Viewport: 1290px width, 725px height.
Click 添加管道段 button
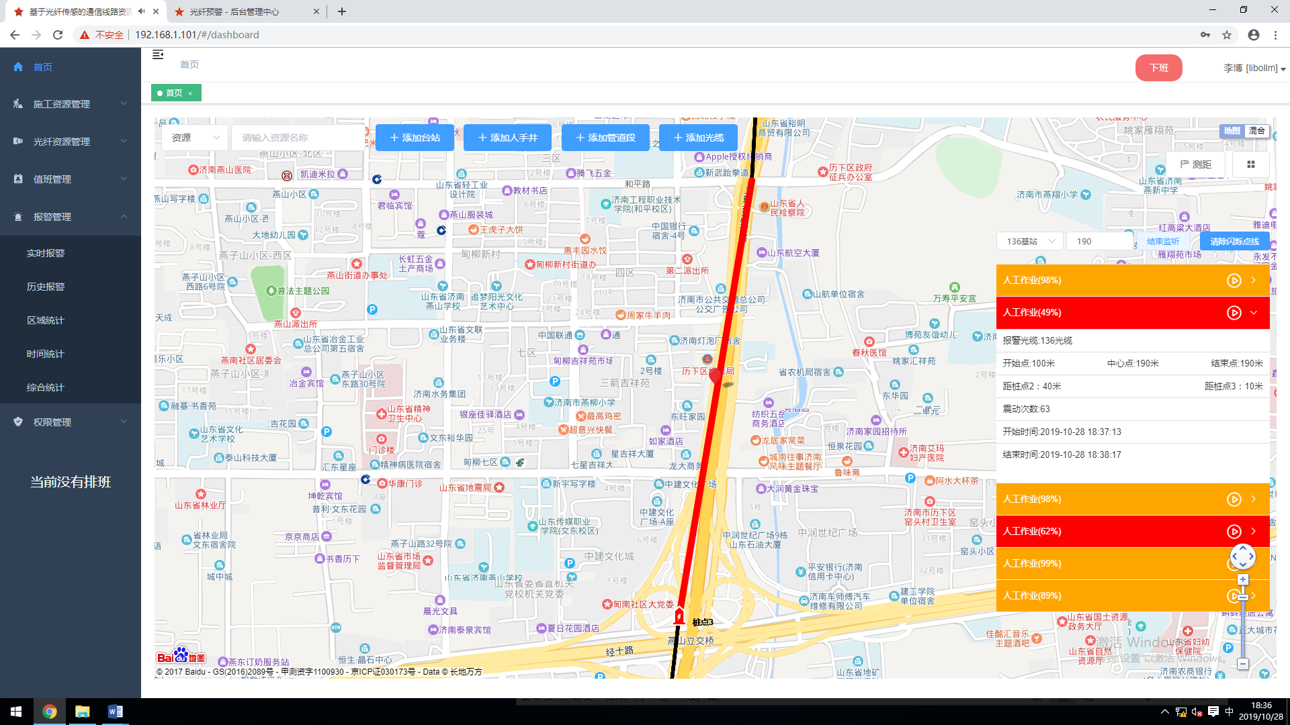pyautogui.click(x=605, y=138)
